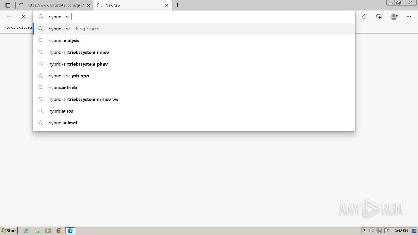418x235 pixels.
Task: Click the clock showing 3:43 PM
Action: 401,231
